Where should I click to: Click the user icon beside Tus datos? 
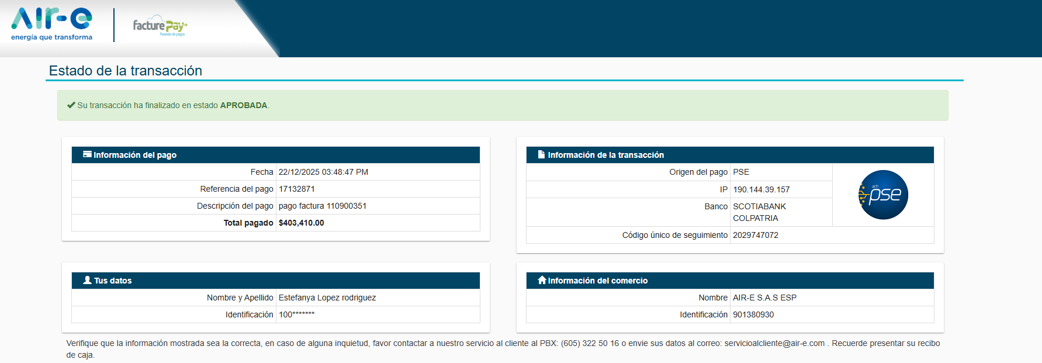point(87,280)
